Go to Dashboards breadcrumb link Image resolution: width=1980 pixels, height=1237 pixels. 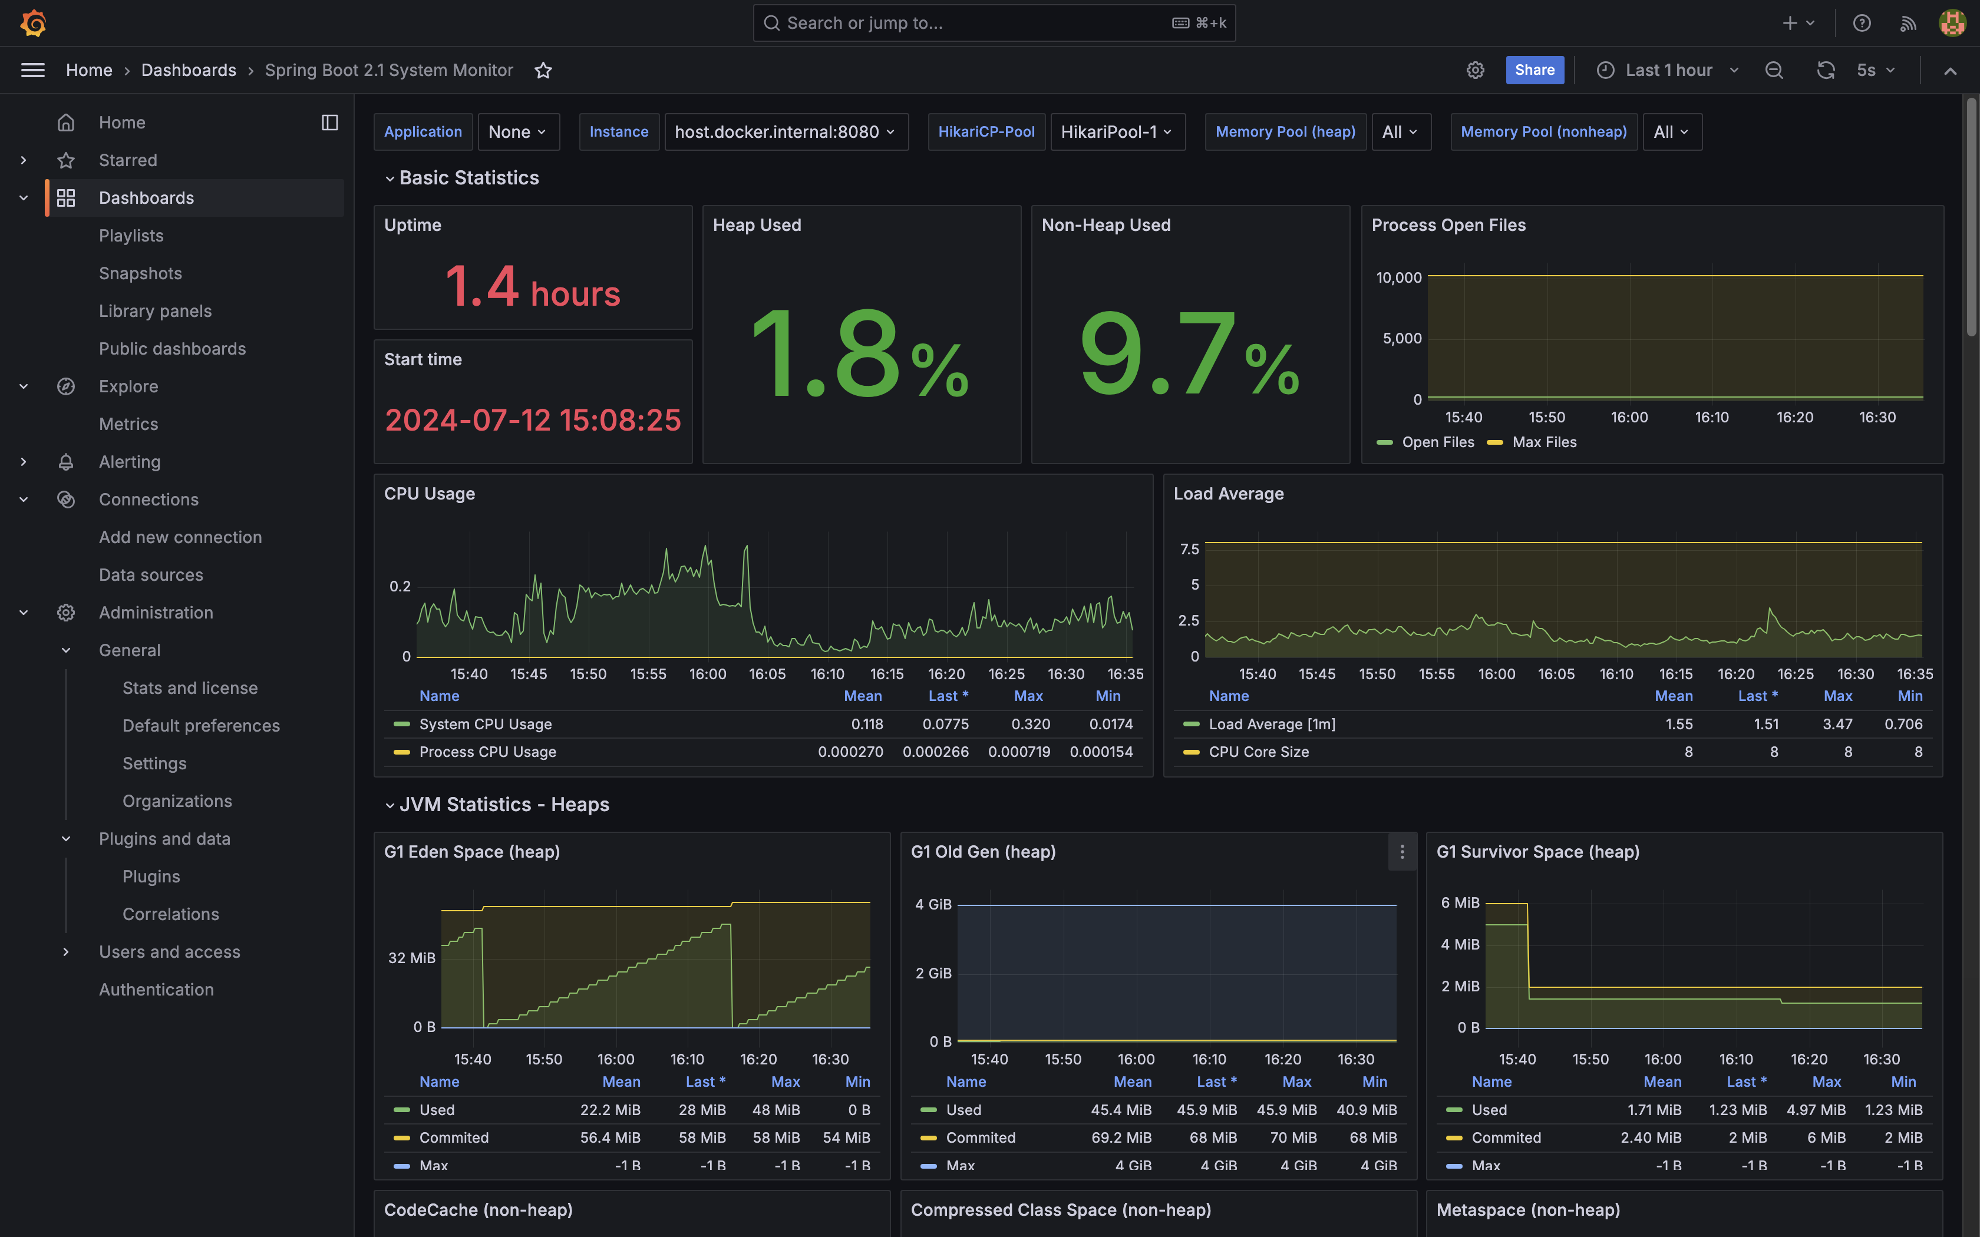[x=188, y=70]
